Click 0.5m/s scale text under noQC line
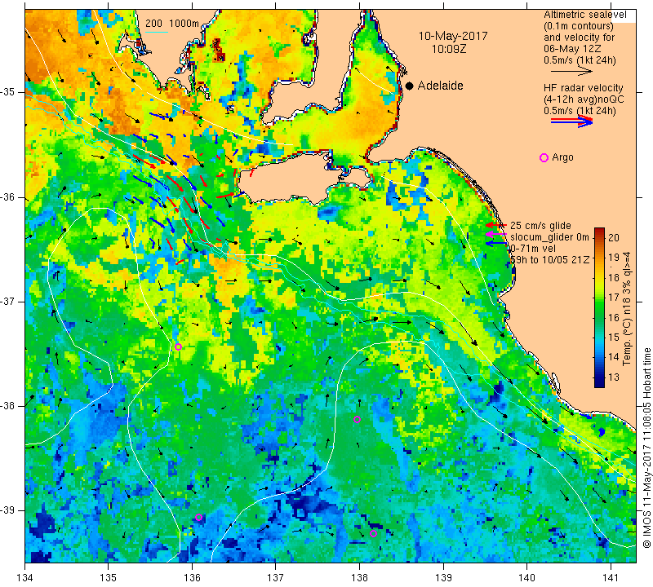Screen dimensions: 653x587 click(x=580, y=111)
